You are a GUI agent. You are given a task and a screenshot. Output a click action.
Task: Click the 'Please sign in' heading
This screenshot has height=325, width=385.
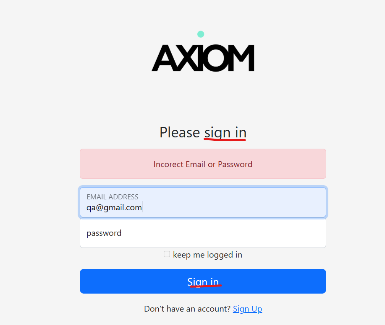(x=203, y=132)
